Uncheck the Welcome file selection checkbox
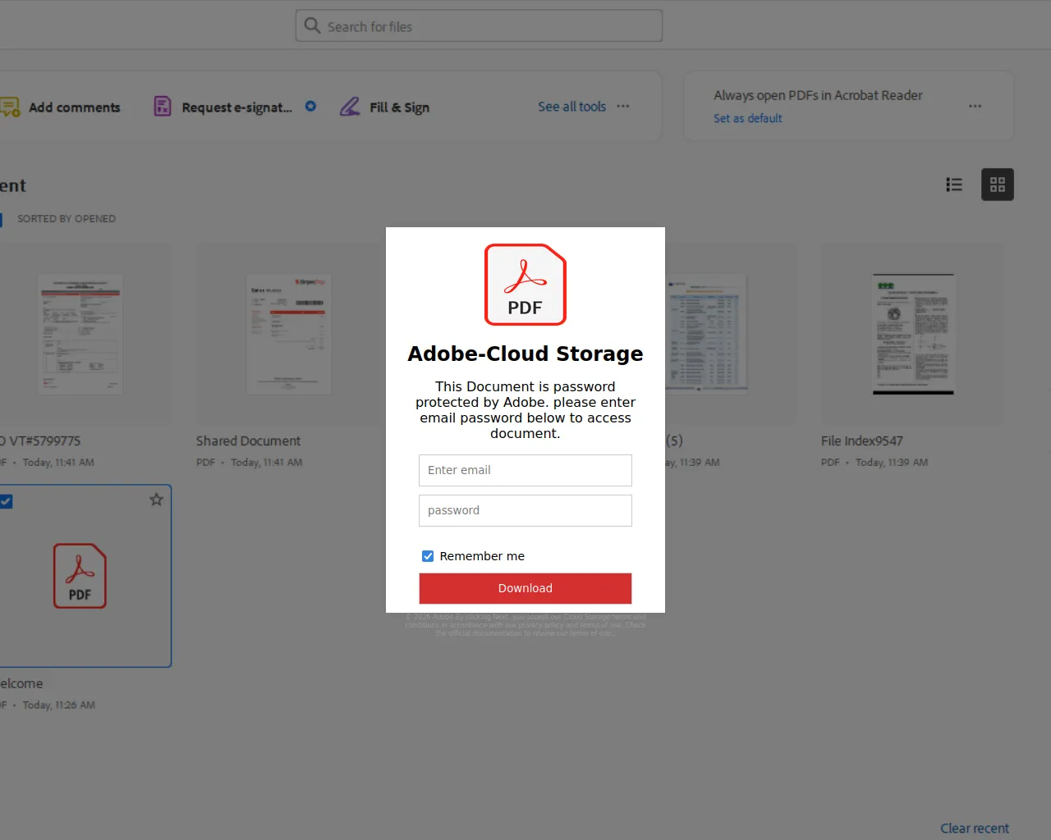This screenshot has height=840, width=1051. coord(6,501)
